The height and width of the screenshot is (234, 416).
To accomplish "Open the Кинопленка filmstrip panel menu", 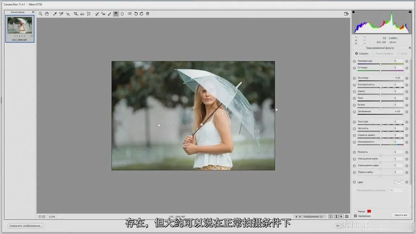I will pyautogui.click(x=33, y=12).
